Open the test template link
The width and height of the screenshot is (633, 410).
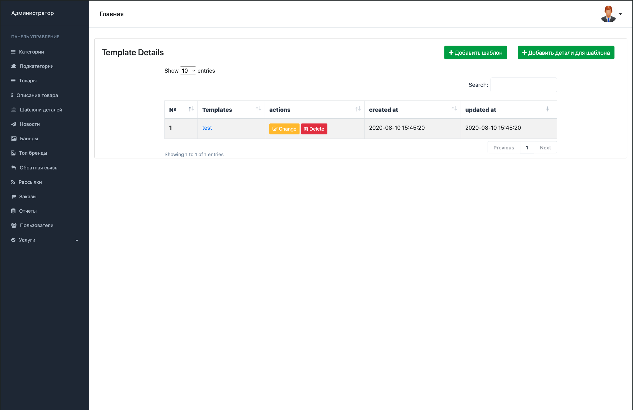pyautogui.click(x=207, y=128)
